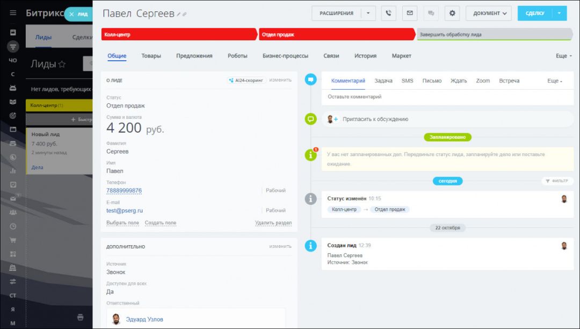Click the phone number 78889999876 link
Screen dimensions: 580x329
coord(124,191)
